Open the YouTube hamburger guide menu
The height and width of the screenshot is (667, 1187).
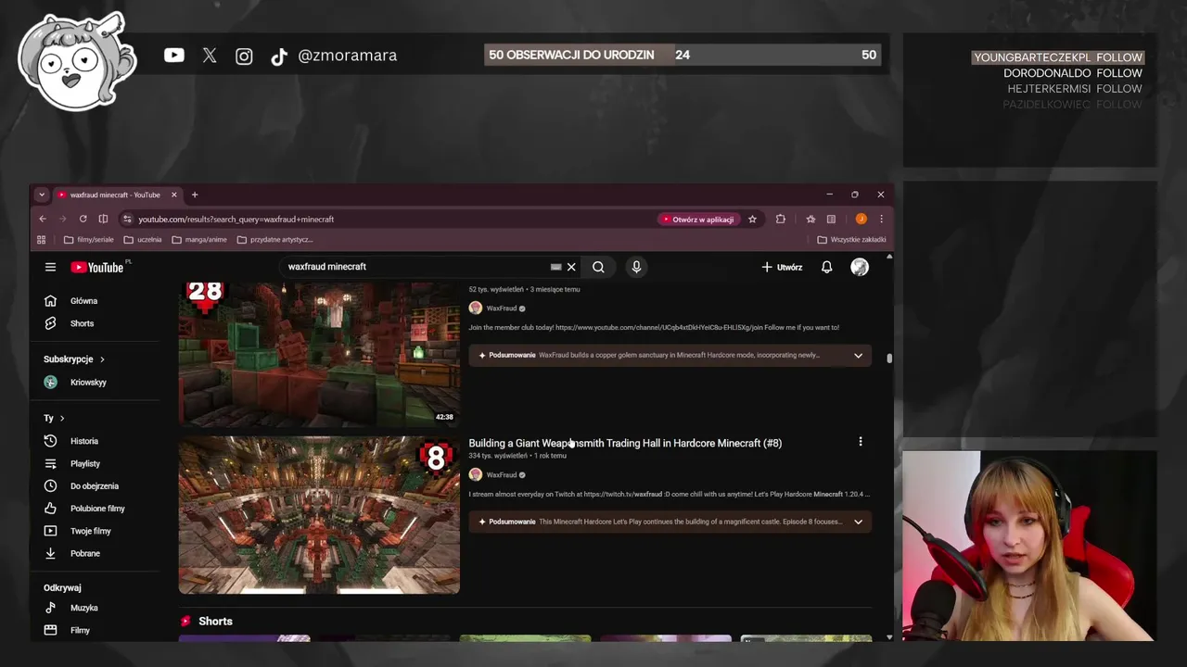click(50, 267)
